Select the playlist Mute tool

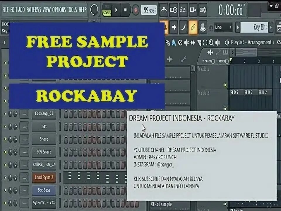pos(186,42)
